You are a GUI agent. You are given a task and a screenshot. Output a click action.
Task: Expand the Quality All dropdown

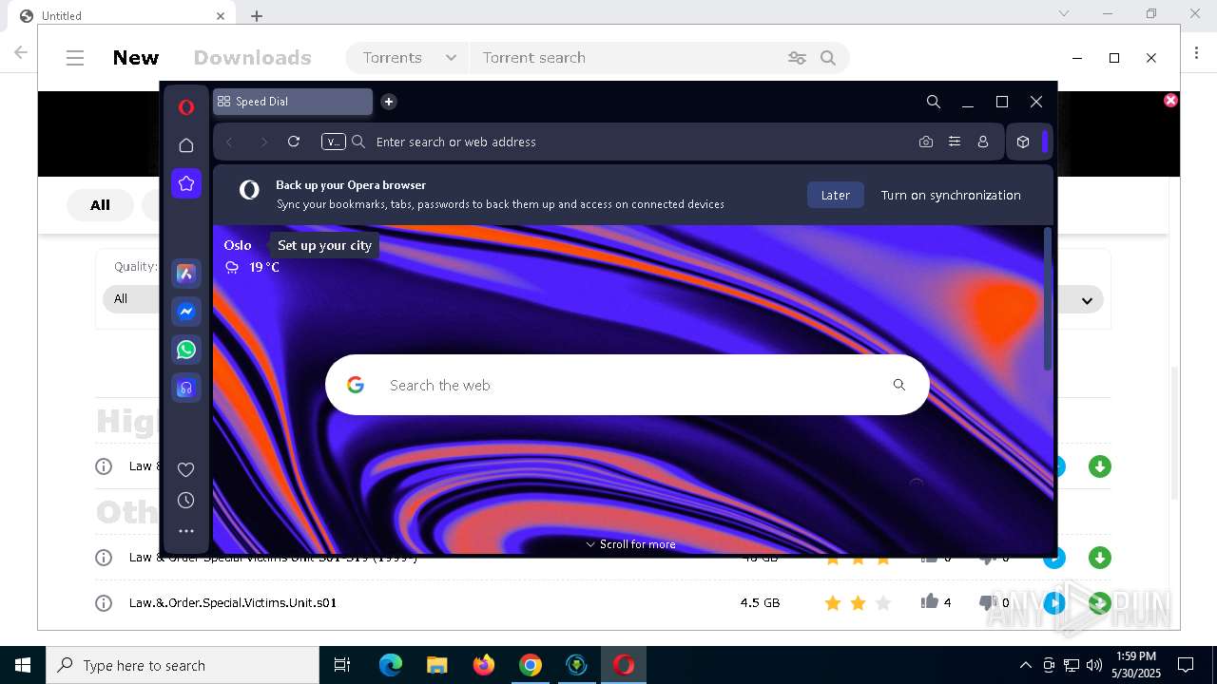(130, 298)
